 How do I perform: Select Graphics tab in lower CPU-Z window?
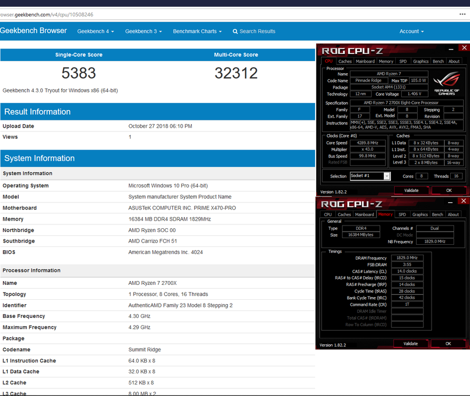420,215
